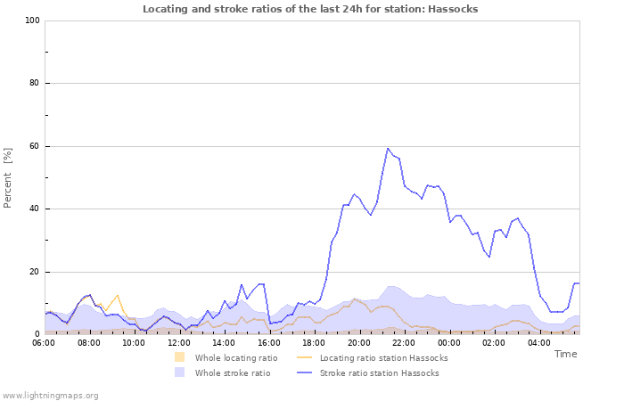
Task: Select 'Locating ratio station Hassocks' legend label
Action: coord(383,357)
